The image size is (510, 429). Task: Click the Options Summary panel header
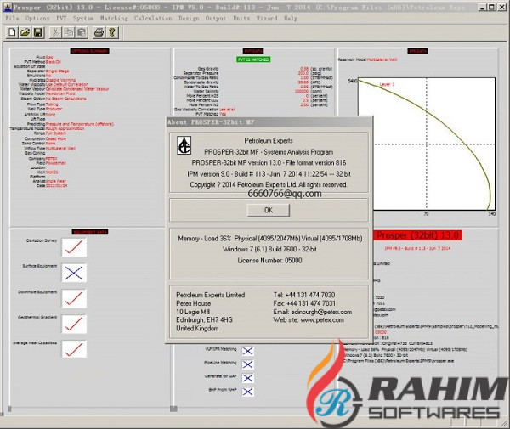click(x=90, y=51)
